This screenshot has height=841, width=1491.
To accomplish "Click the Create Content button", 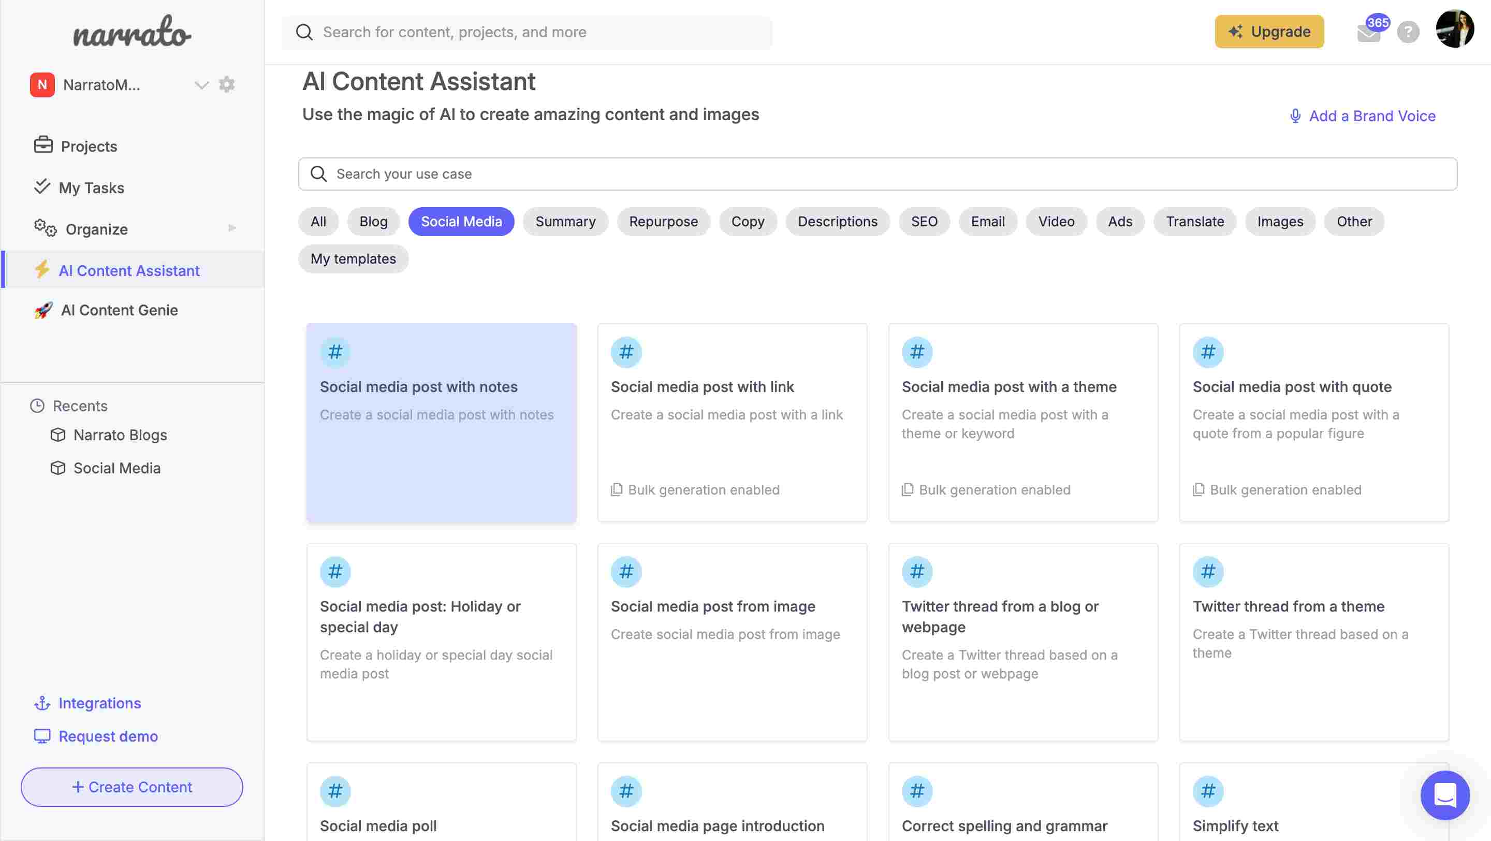I will 132,787.
